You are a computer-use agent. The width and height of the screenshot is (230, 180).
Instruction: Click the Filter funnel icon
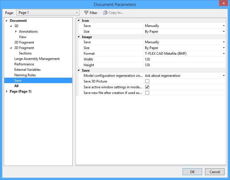click(x=86, y=13)
